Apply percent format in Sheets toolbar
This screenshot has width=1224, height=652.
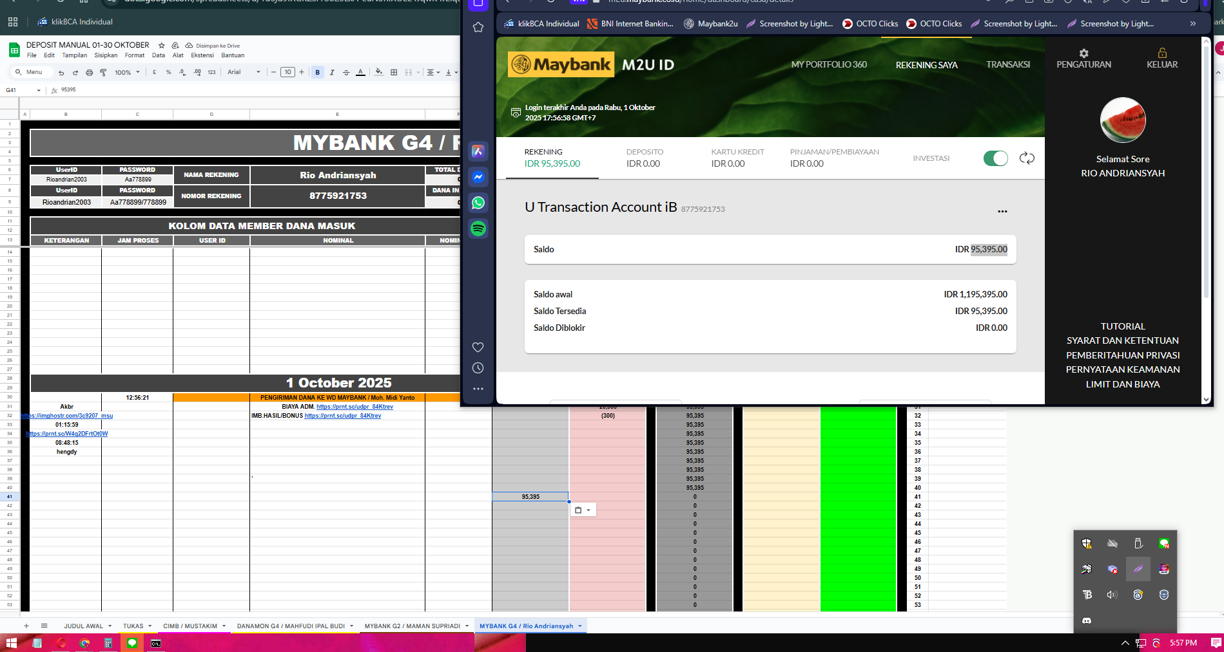(169, 72)
